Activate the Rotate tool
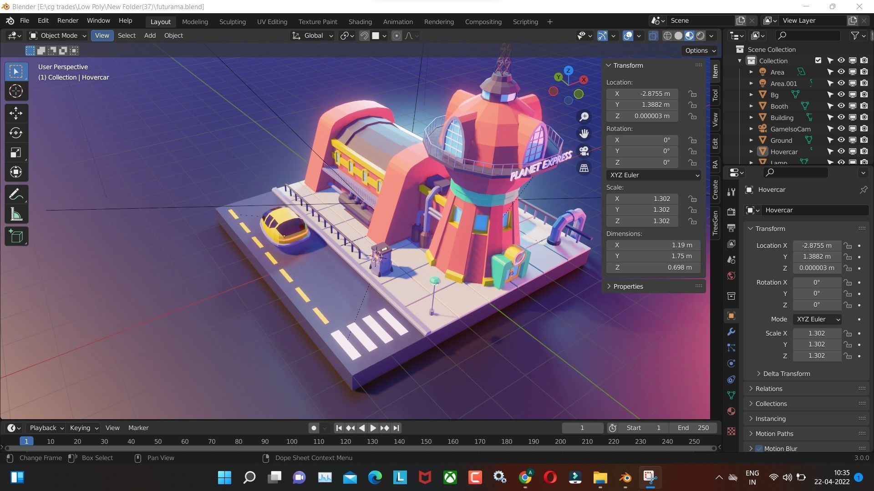Viewport: 874px width, 491px height. (x=16, y=133)
